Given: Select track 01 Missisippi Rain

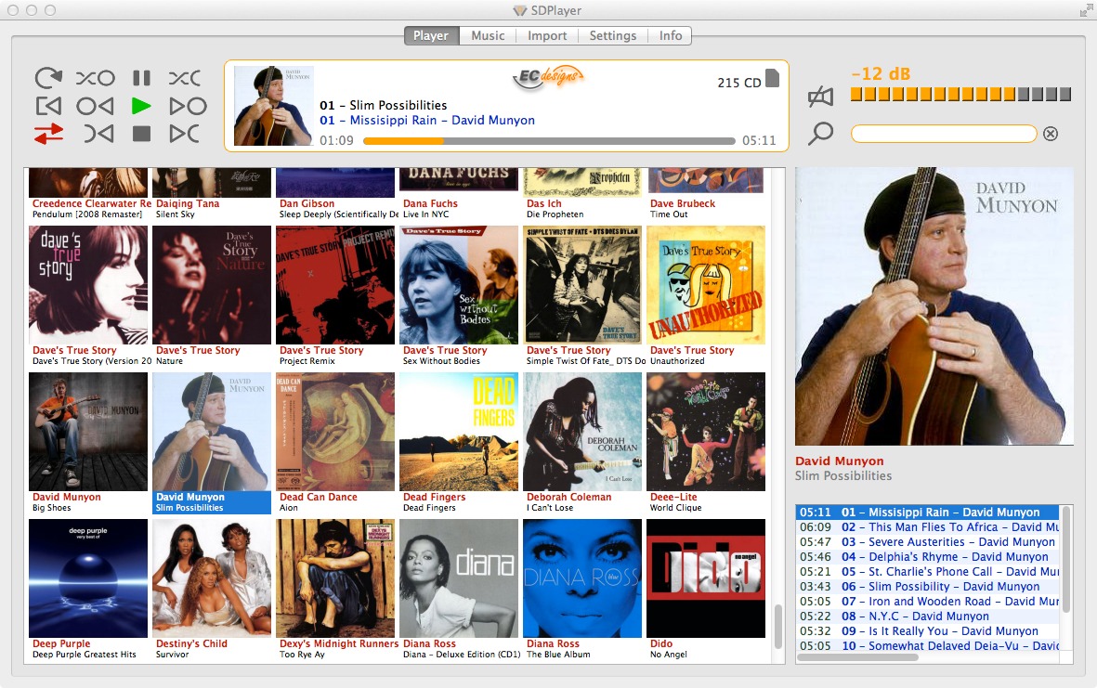Looking at the screenshot, I should (928, 513).
